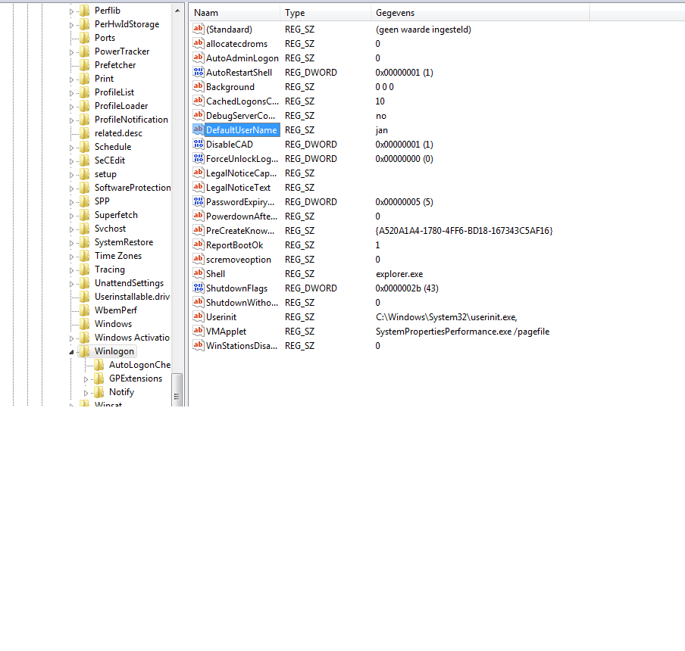Click the ReportBootOk value icon

(x=199, y=245)
